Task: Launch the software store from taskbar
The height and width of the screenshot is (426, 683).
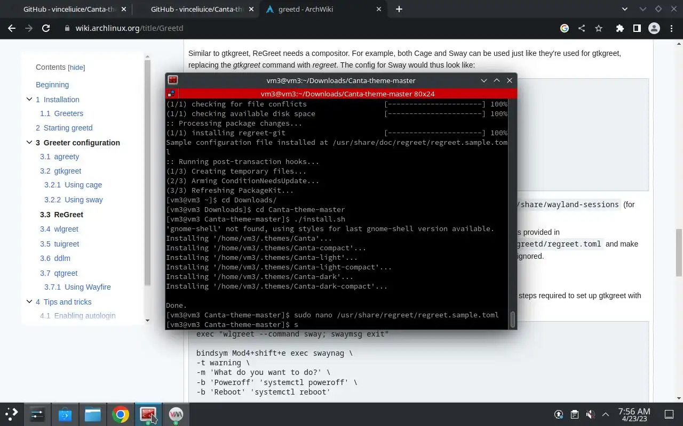Action: [65, 414]
